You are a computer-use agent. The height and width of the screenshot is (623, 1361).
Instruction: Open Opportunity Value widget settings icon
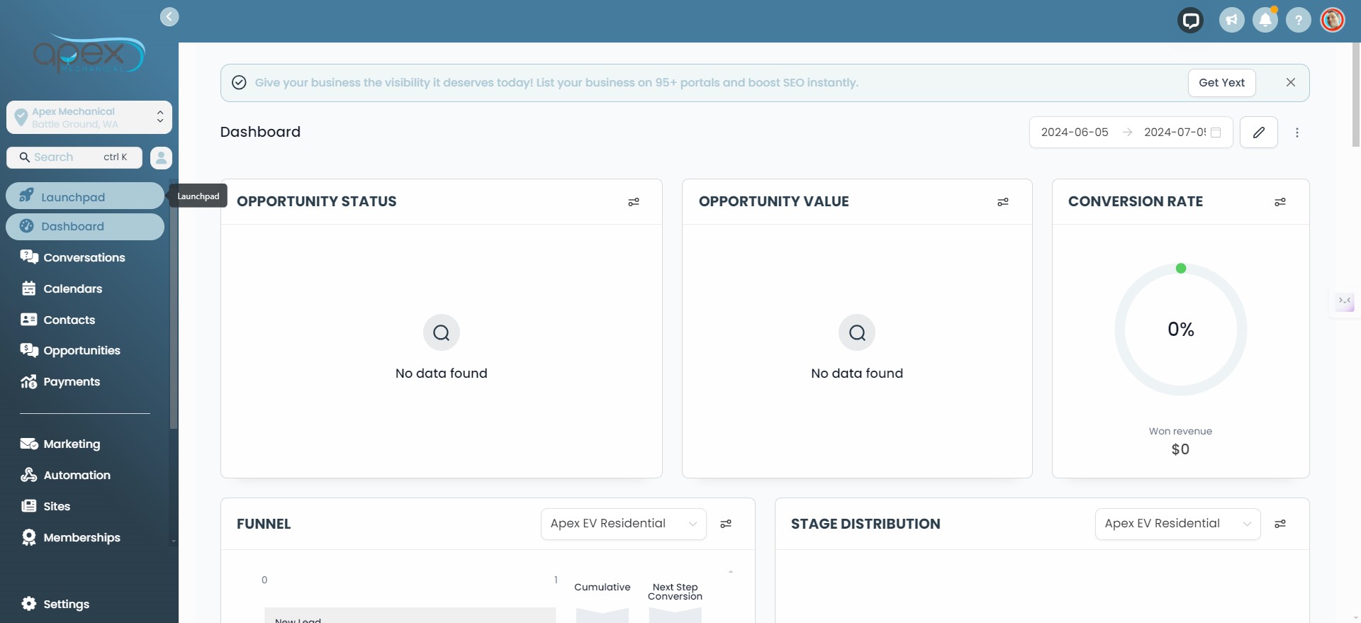1003,202
